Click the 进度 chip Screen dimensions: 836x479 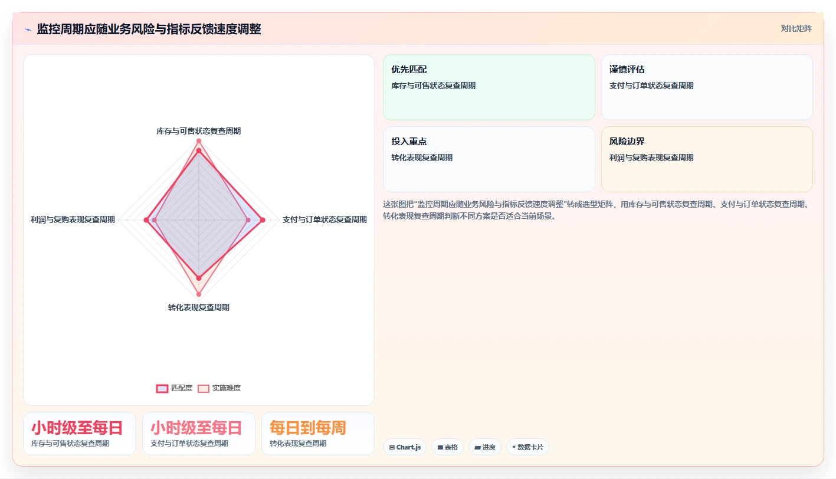pyautogui.click(x=485, y=447)
